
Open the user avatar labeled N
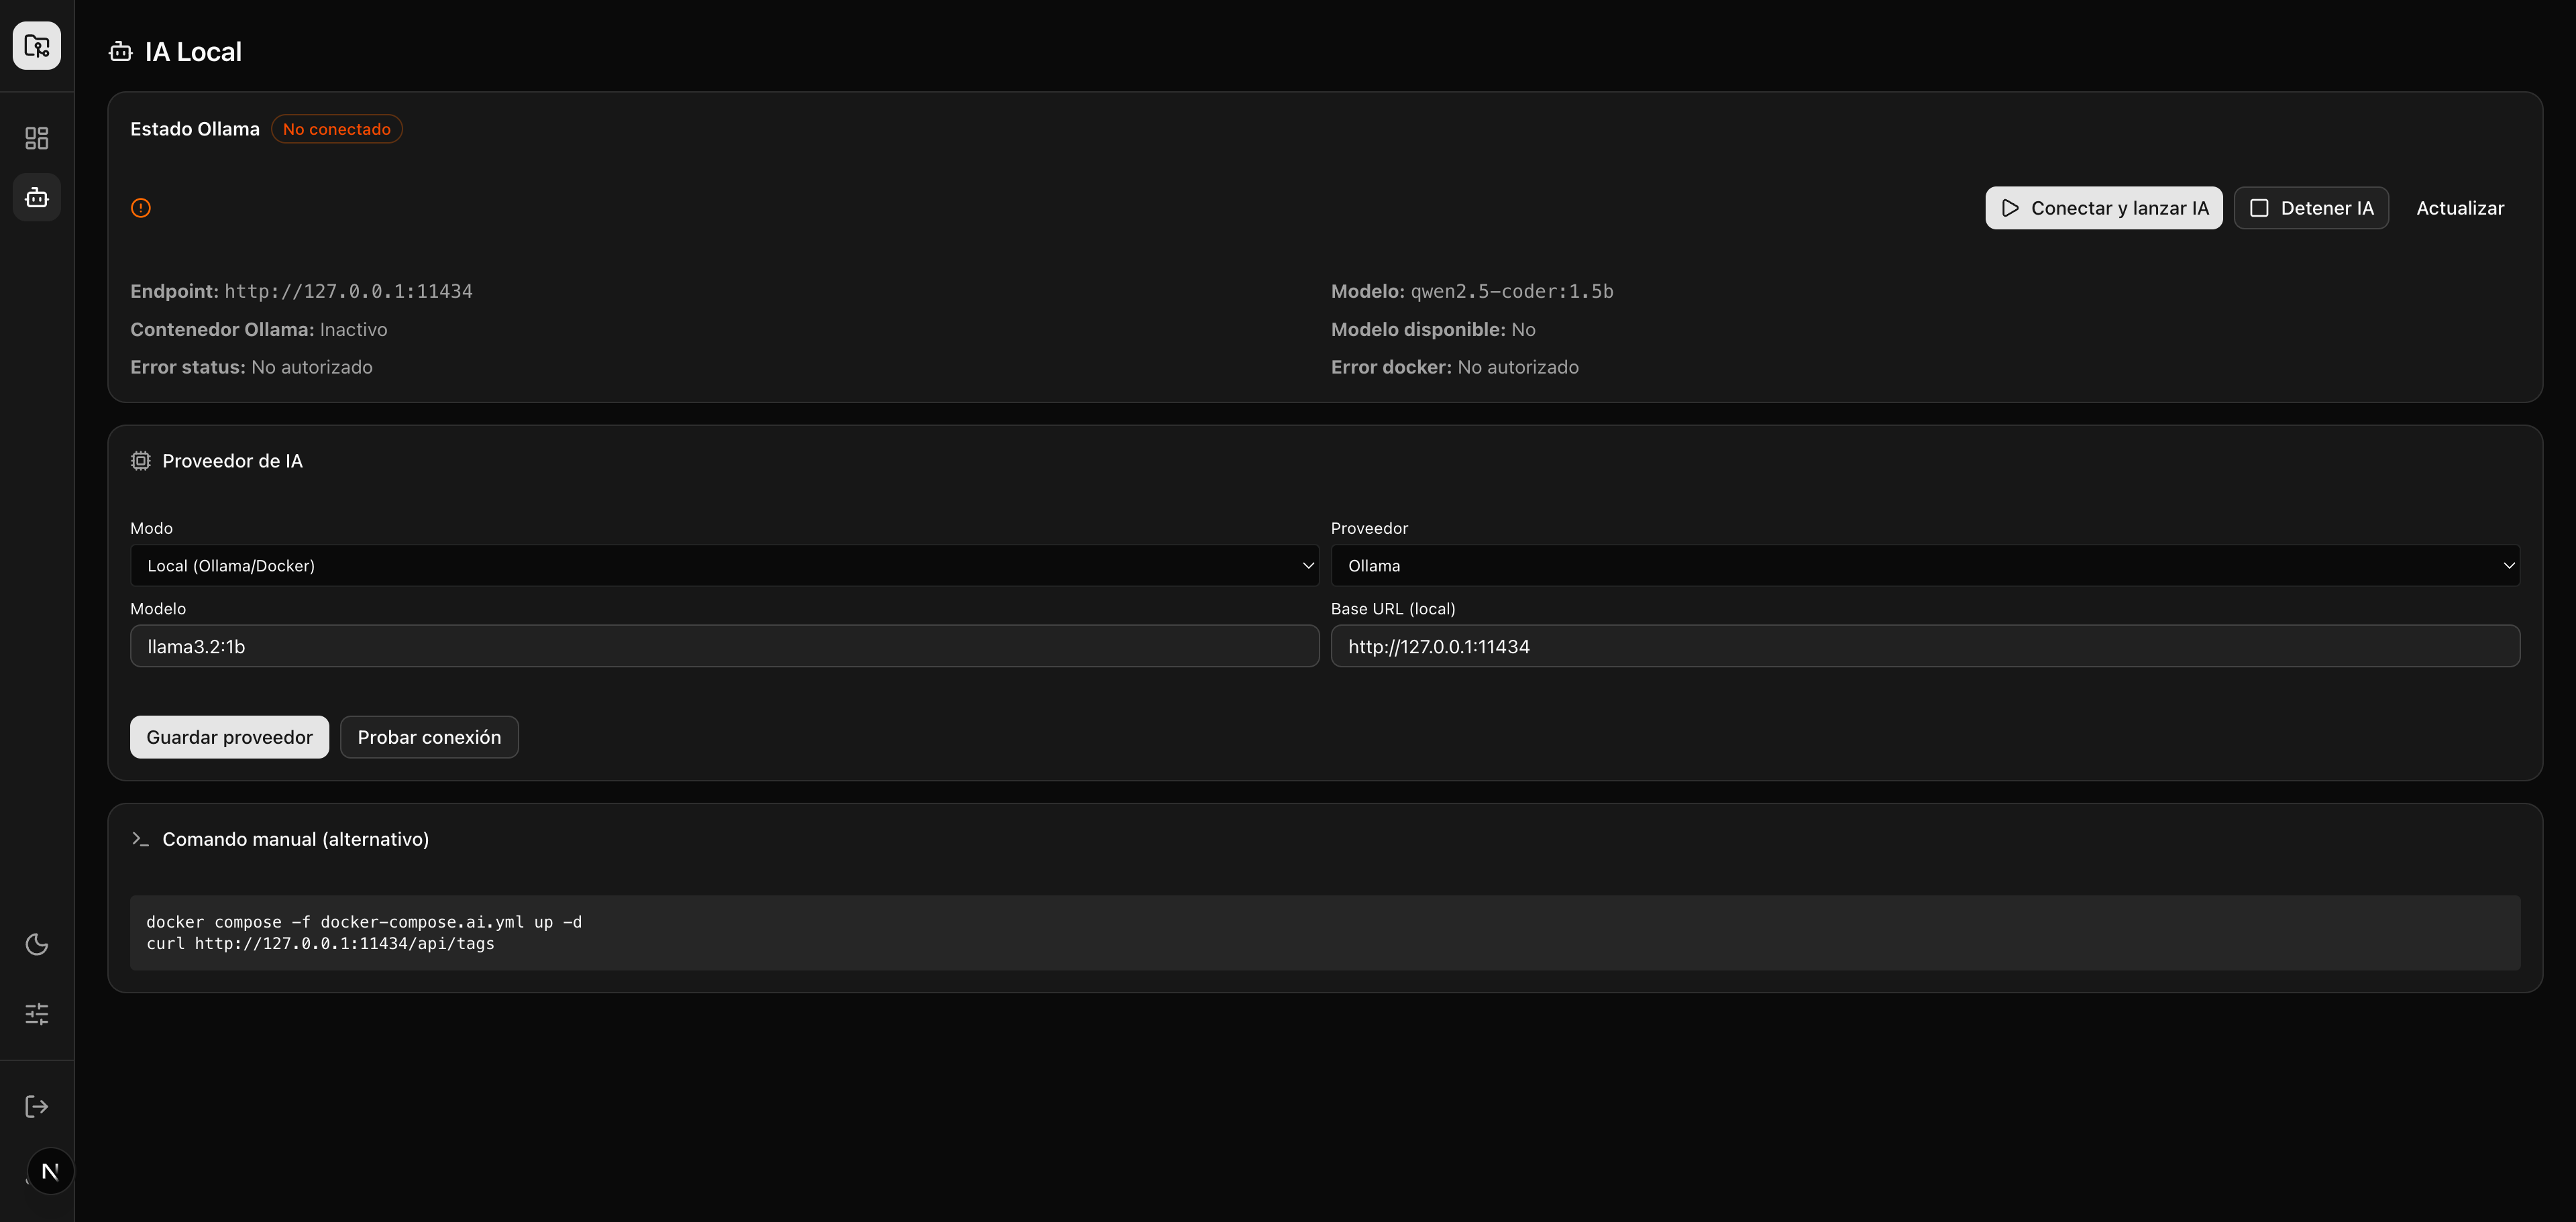(50, 1171)
